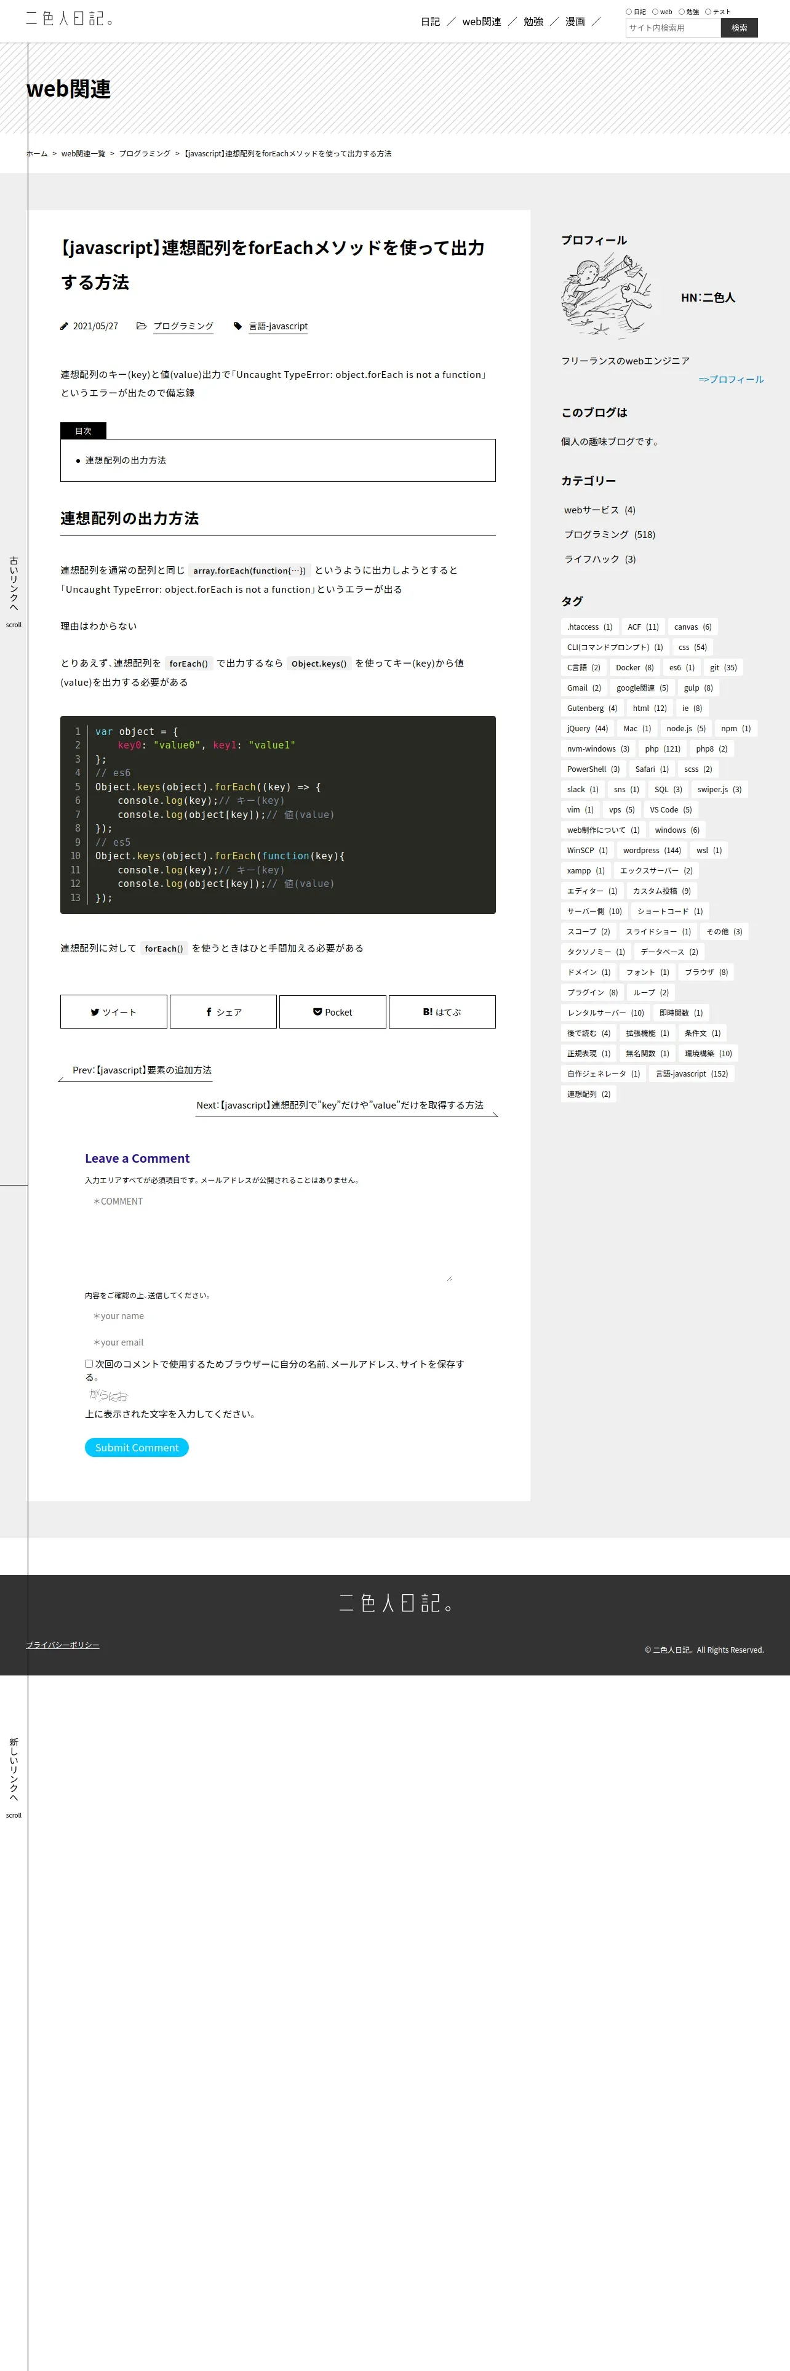Select the 連想配列 (2) tag
Viewport: 790px width, 2371px height.
click(x=589, y=1093)
